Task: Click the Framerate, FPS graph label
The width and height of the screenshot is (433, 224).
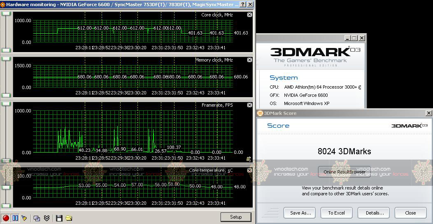Action: click(217, 105)
